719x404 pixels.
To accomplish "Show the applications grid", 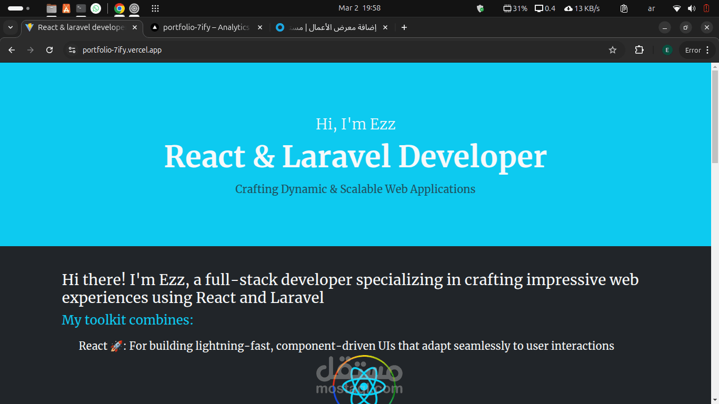I will pyautogui.click(x=155, y=8).
